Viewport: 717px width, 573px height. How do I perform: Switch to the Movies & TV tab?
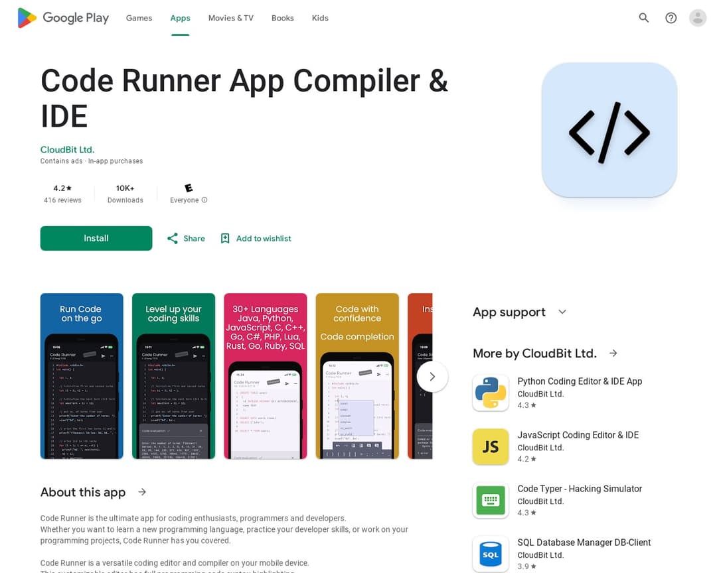tap(230, 18)
